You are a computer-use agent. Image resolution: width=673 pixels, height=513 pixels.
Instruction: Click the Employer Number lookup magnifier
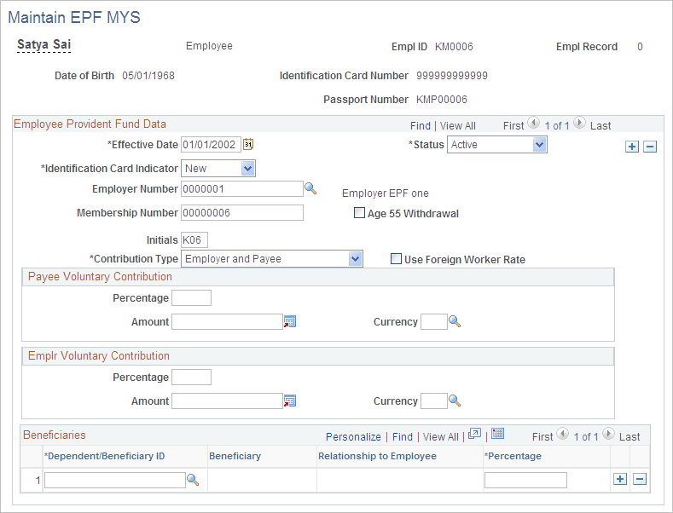pyautogui.click(x=310, y=188)
